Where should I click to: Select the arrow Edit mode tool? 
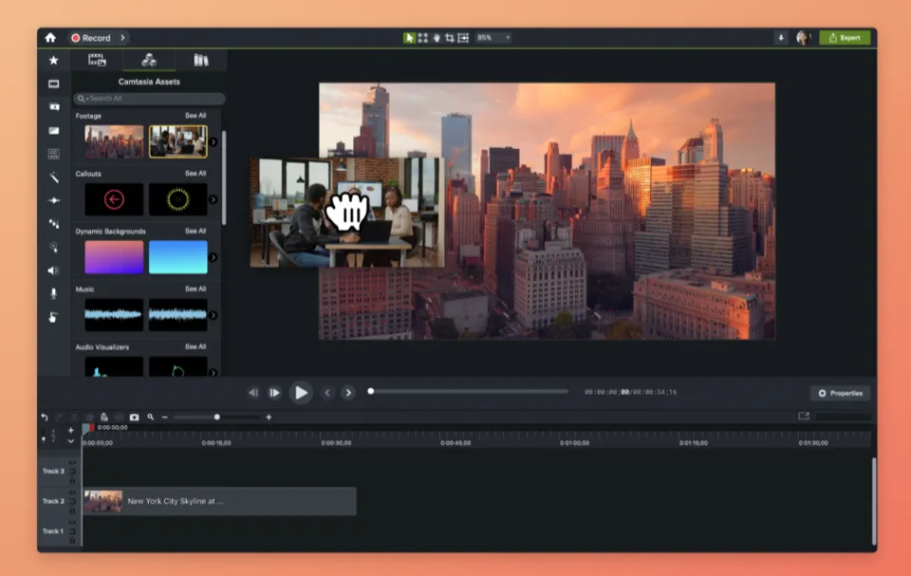click(x=409, y=38)
